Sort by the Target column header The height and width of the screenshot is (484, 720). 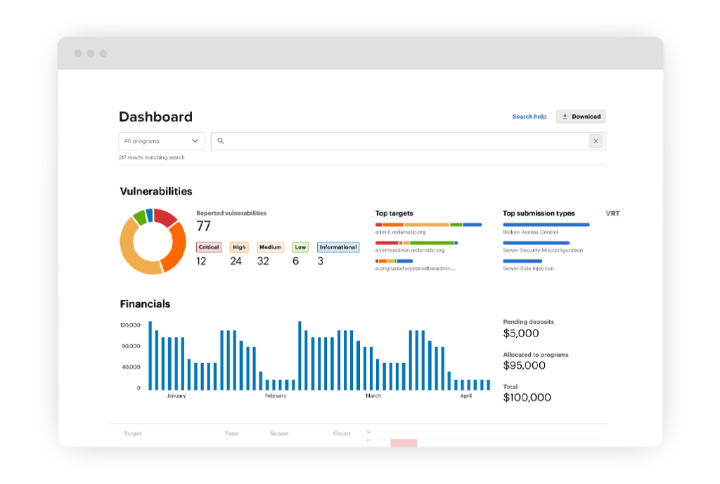[133, 433]
